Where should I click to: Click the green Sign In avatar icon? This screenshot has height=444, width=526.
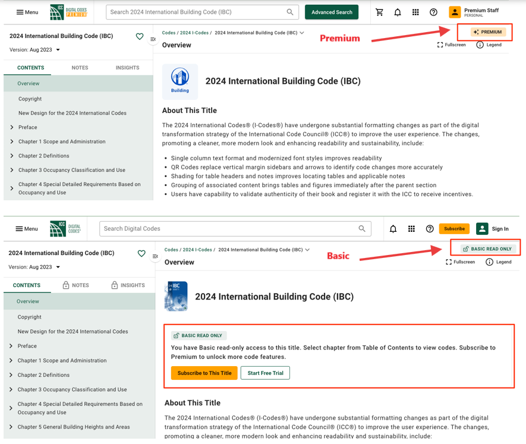coord(482,229)
